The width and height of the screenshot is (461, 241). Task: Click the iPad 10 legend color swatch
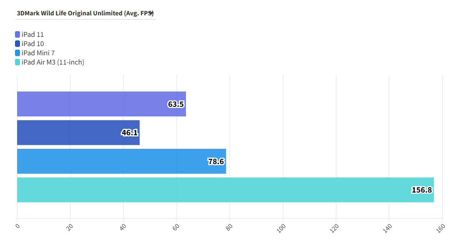point(17,44)
